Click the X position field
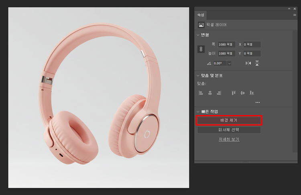 point(252,45)
